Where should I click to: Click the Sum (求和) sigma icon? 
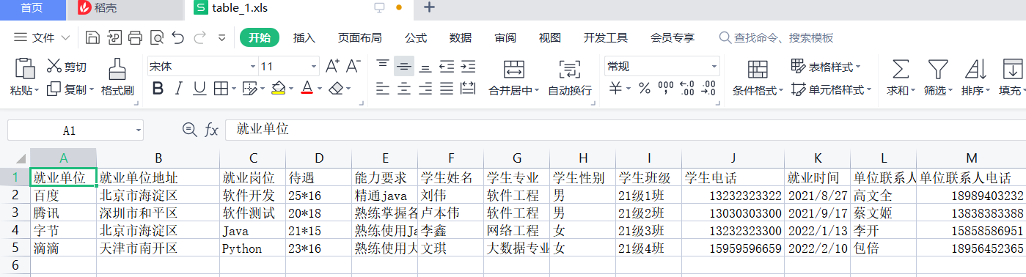click(x=900, y=70)
